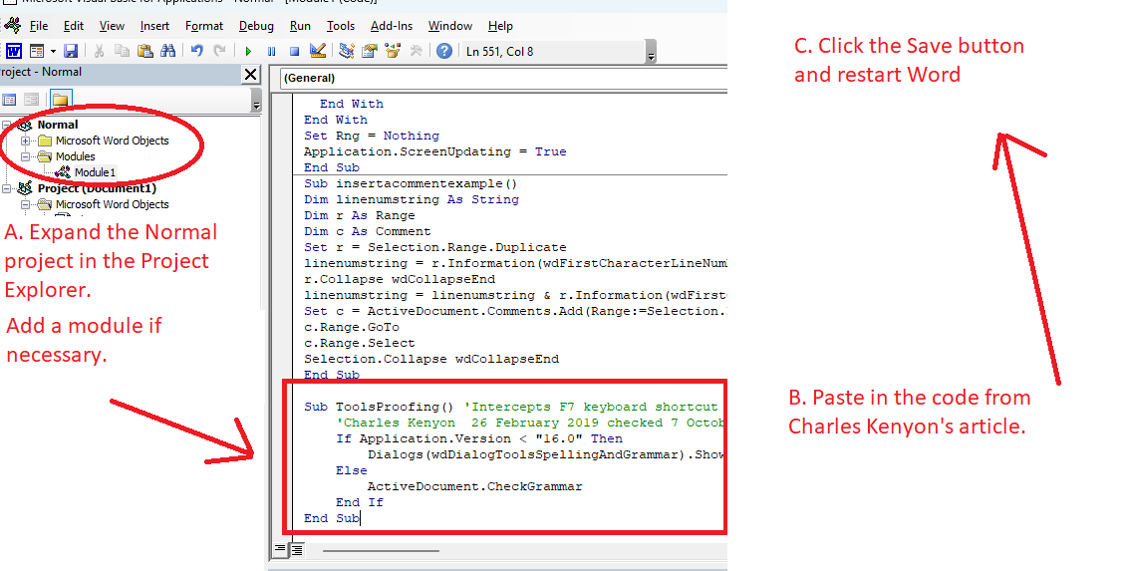The width and height of the screenshot is (1129, 571).
Task: Select Microsoft Word Objects under Normal
Action: pos(113,141)
